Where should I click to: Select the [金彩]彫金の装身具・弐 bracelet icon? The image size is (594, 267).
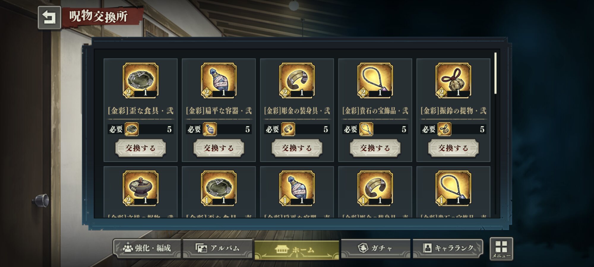(x=297, y=80)
